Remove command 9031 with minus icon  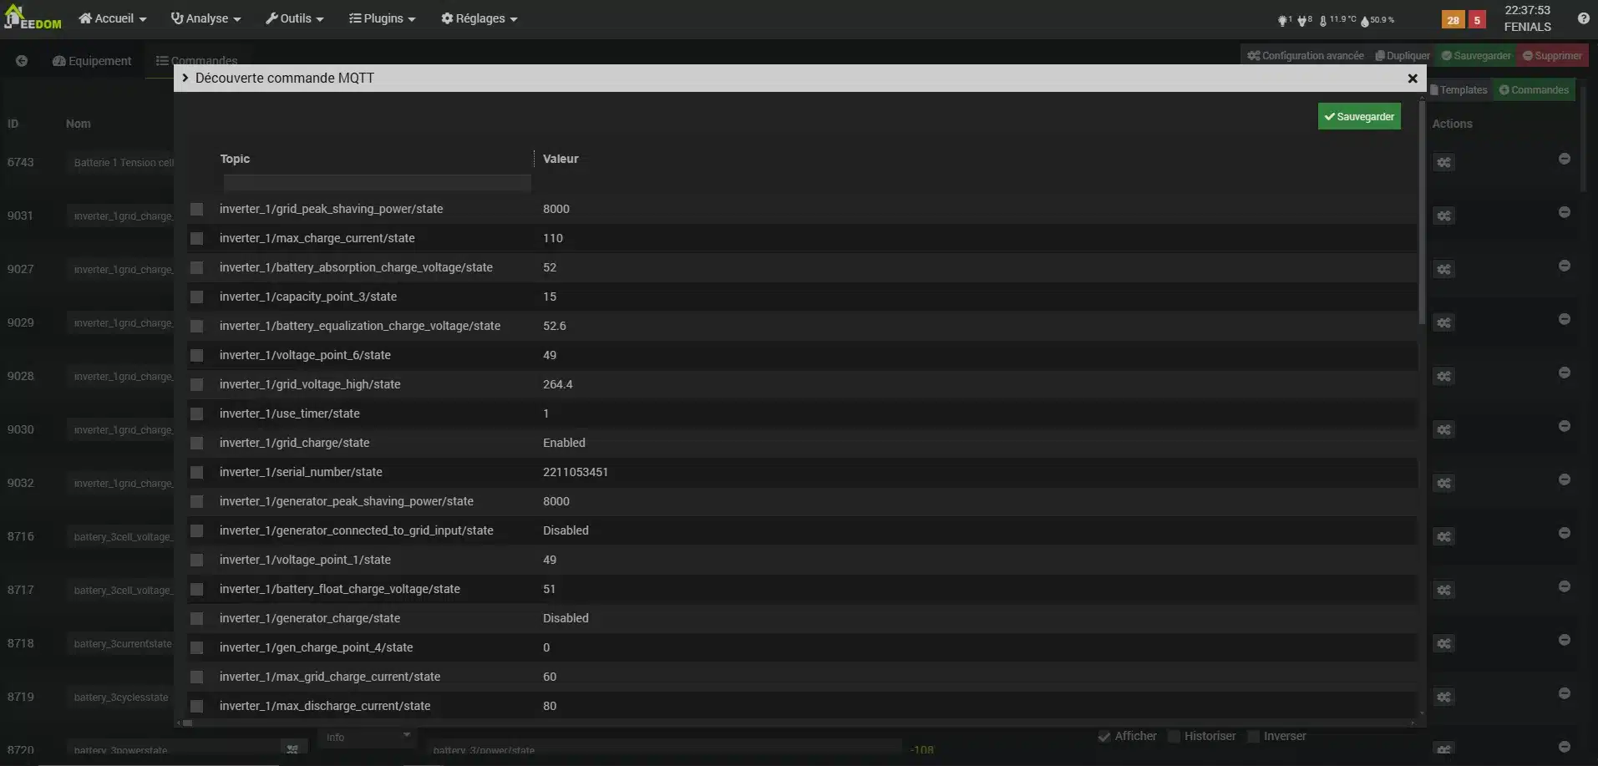click(x=1565, y=212)
